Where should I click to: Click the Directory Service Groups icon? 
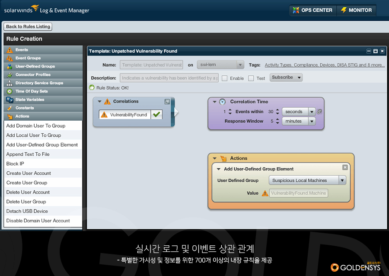(10, 83)
